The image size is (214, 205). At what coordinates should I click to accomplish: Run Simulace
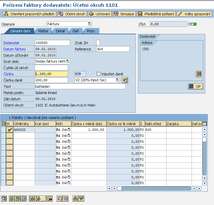coord(124,14)
